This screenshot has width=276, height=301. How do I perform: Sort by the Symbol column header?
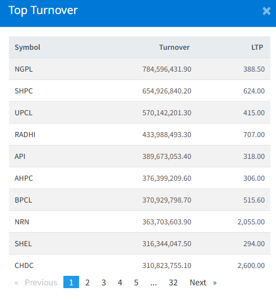(27, 47)
